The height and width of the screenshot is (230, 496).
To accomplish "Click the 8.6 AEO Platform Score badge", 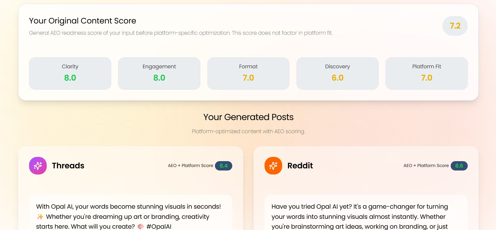I will pyautogui.click(x=459, y=166).
